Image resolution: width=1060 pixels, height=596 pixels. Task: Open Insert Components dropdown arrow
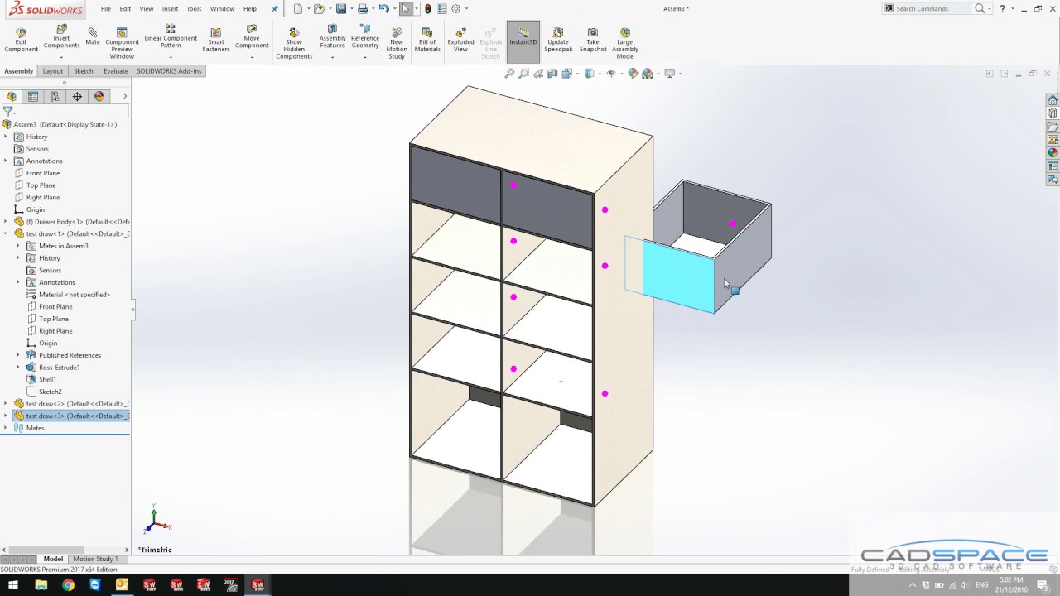61,57
